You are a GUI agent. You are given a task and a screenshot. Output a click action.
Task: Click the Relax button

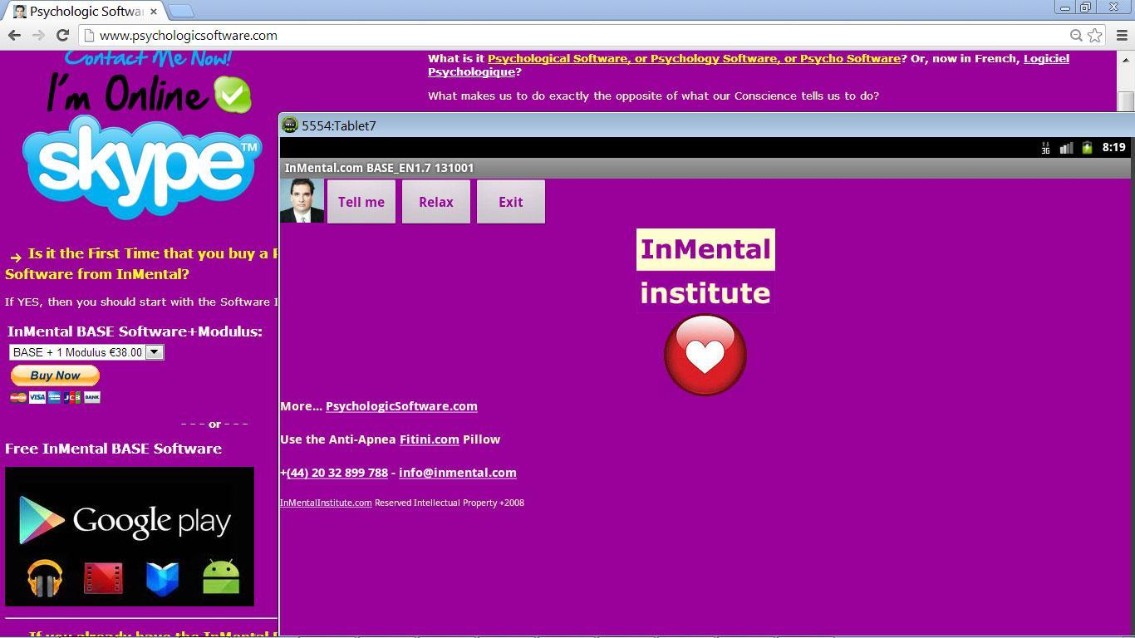(x=436, y=202)
